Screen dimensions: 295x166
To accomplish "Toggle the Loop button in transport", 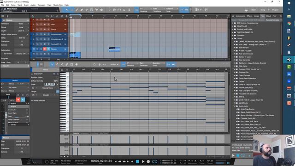I will 155,161.
